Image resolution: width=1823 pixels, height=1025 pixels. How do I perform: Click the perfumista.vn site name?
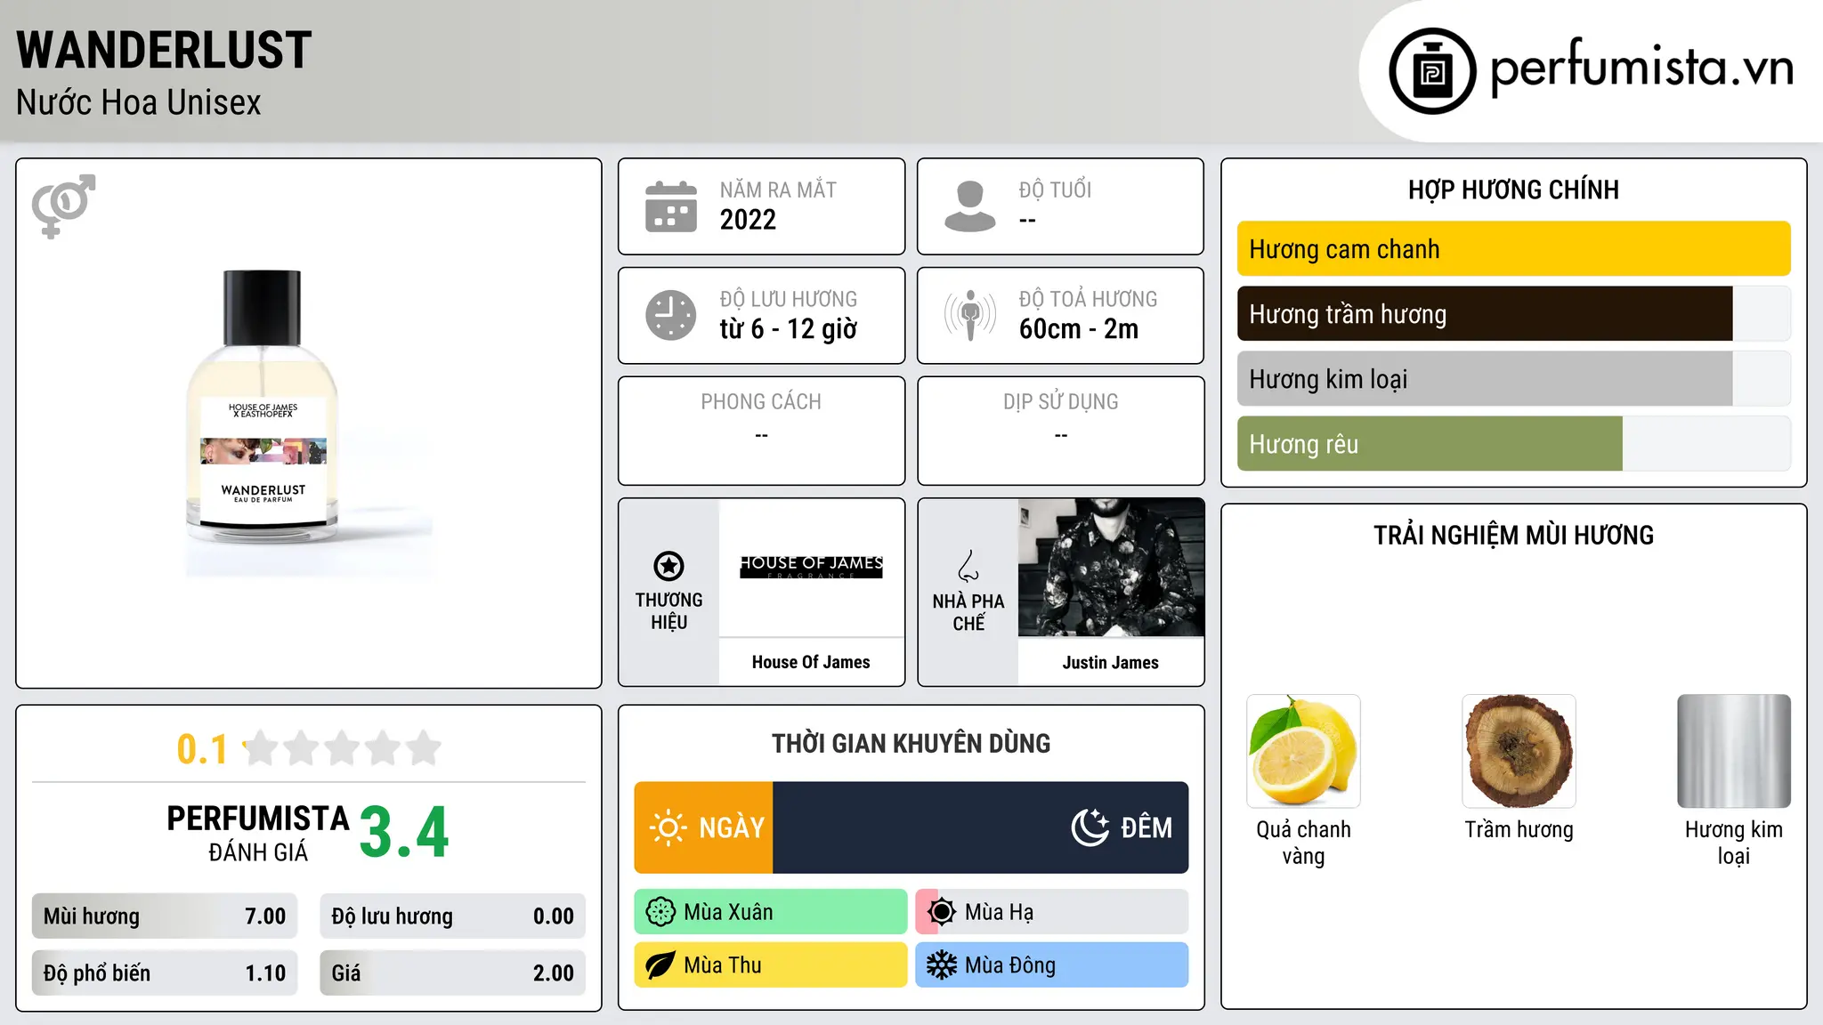click(1642, 69)
